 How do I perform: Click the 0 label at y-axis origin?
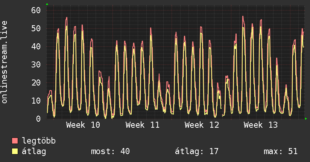pos(38,119)
